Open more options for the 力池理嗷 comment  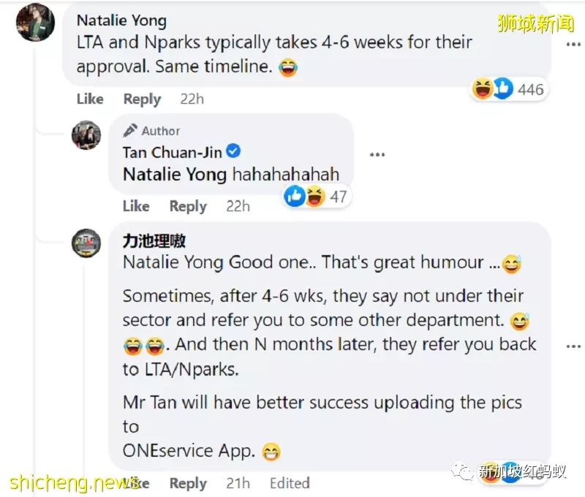point(573,346)
